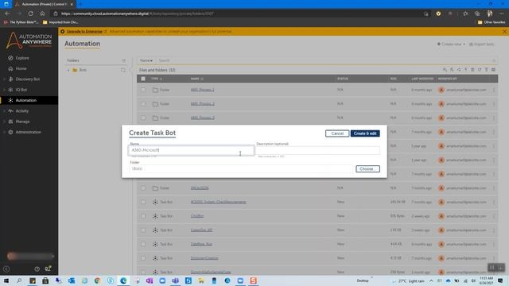Click the Search box above the table
Image resolution: width=509 pixels, height=286 pixels.
(324, 60)
